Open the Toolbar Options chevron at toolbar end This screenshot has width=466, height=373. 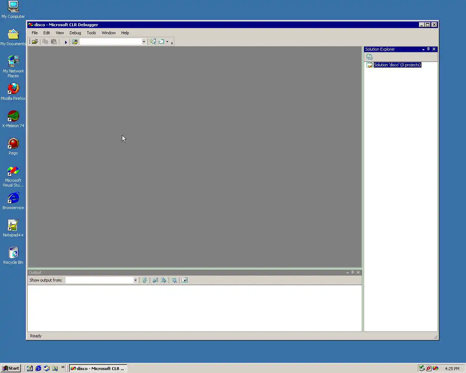[x=172, y=42]
